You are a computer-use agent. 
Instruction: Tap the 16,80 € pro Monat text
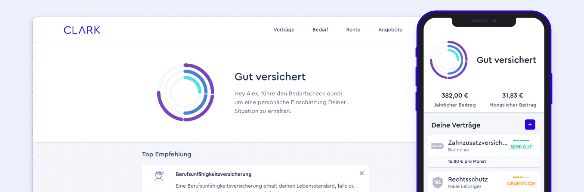pyautogui.click(x=467, y=161)
